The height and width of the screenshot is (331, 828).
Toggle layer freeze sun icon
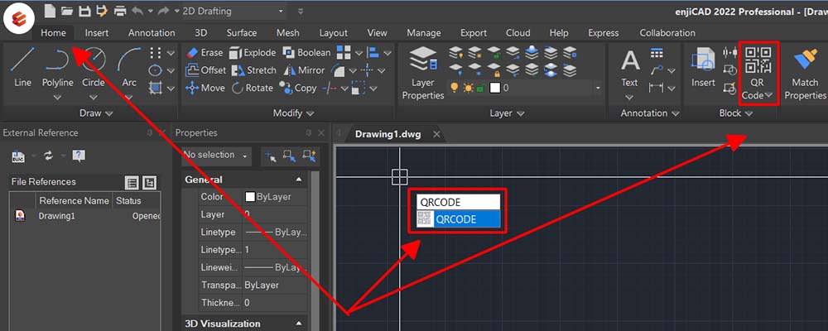click(x=468, y=88)
